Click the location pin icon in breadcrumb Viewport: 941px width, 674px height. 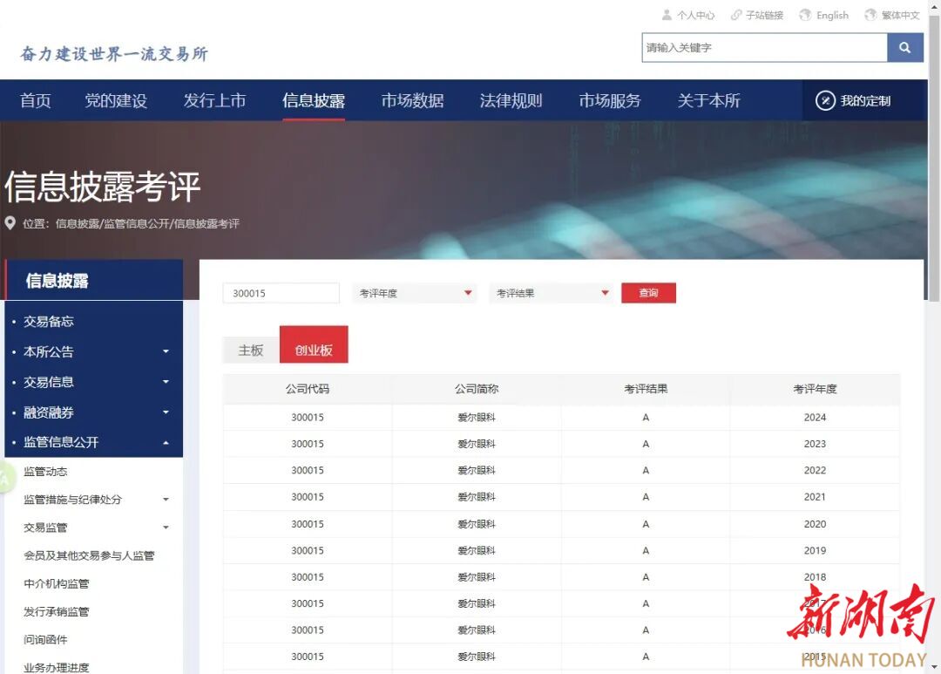coord(10,223)
